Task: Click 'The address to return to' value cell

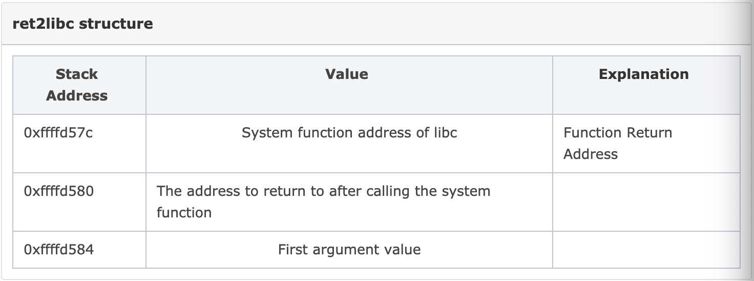Action: click(349, 202)
